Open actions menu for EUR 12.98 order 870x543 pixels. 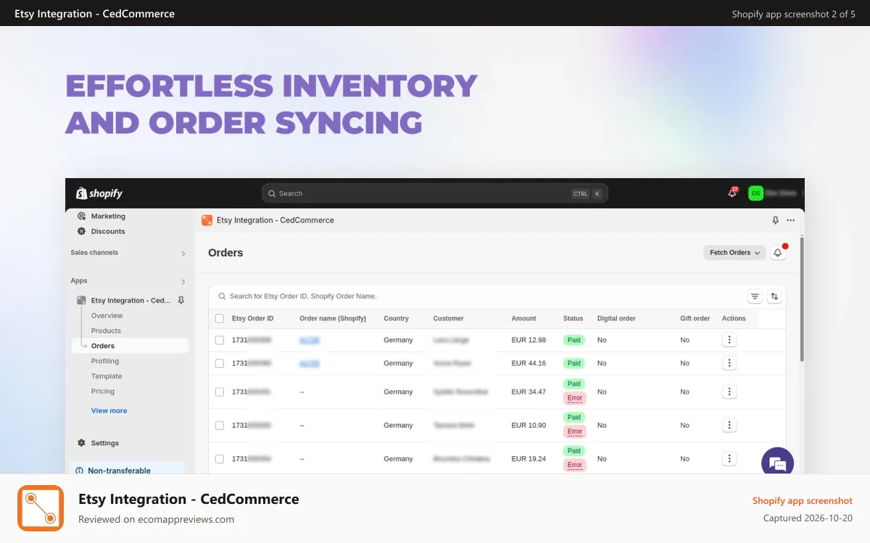(729, 340)
